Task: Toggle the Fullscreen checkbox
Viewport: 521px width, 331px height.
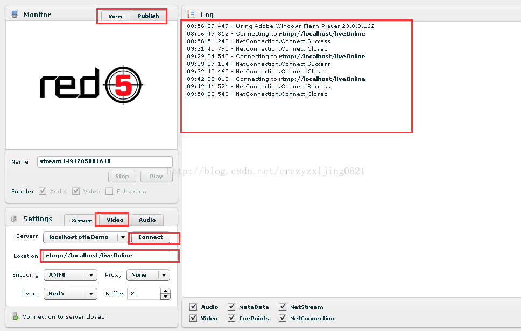Action: coord(109,191)
